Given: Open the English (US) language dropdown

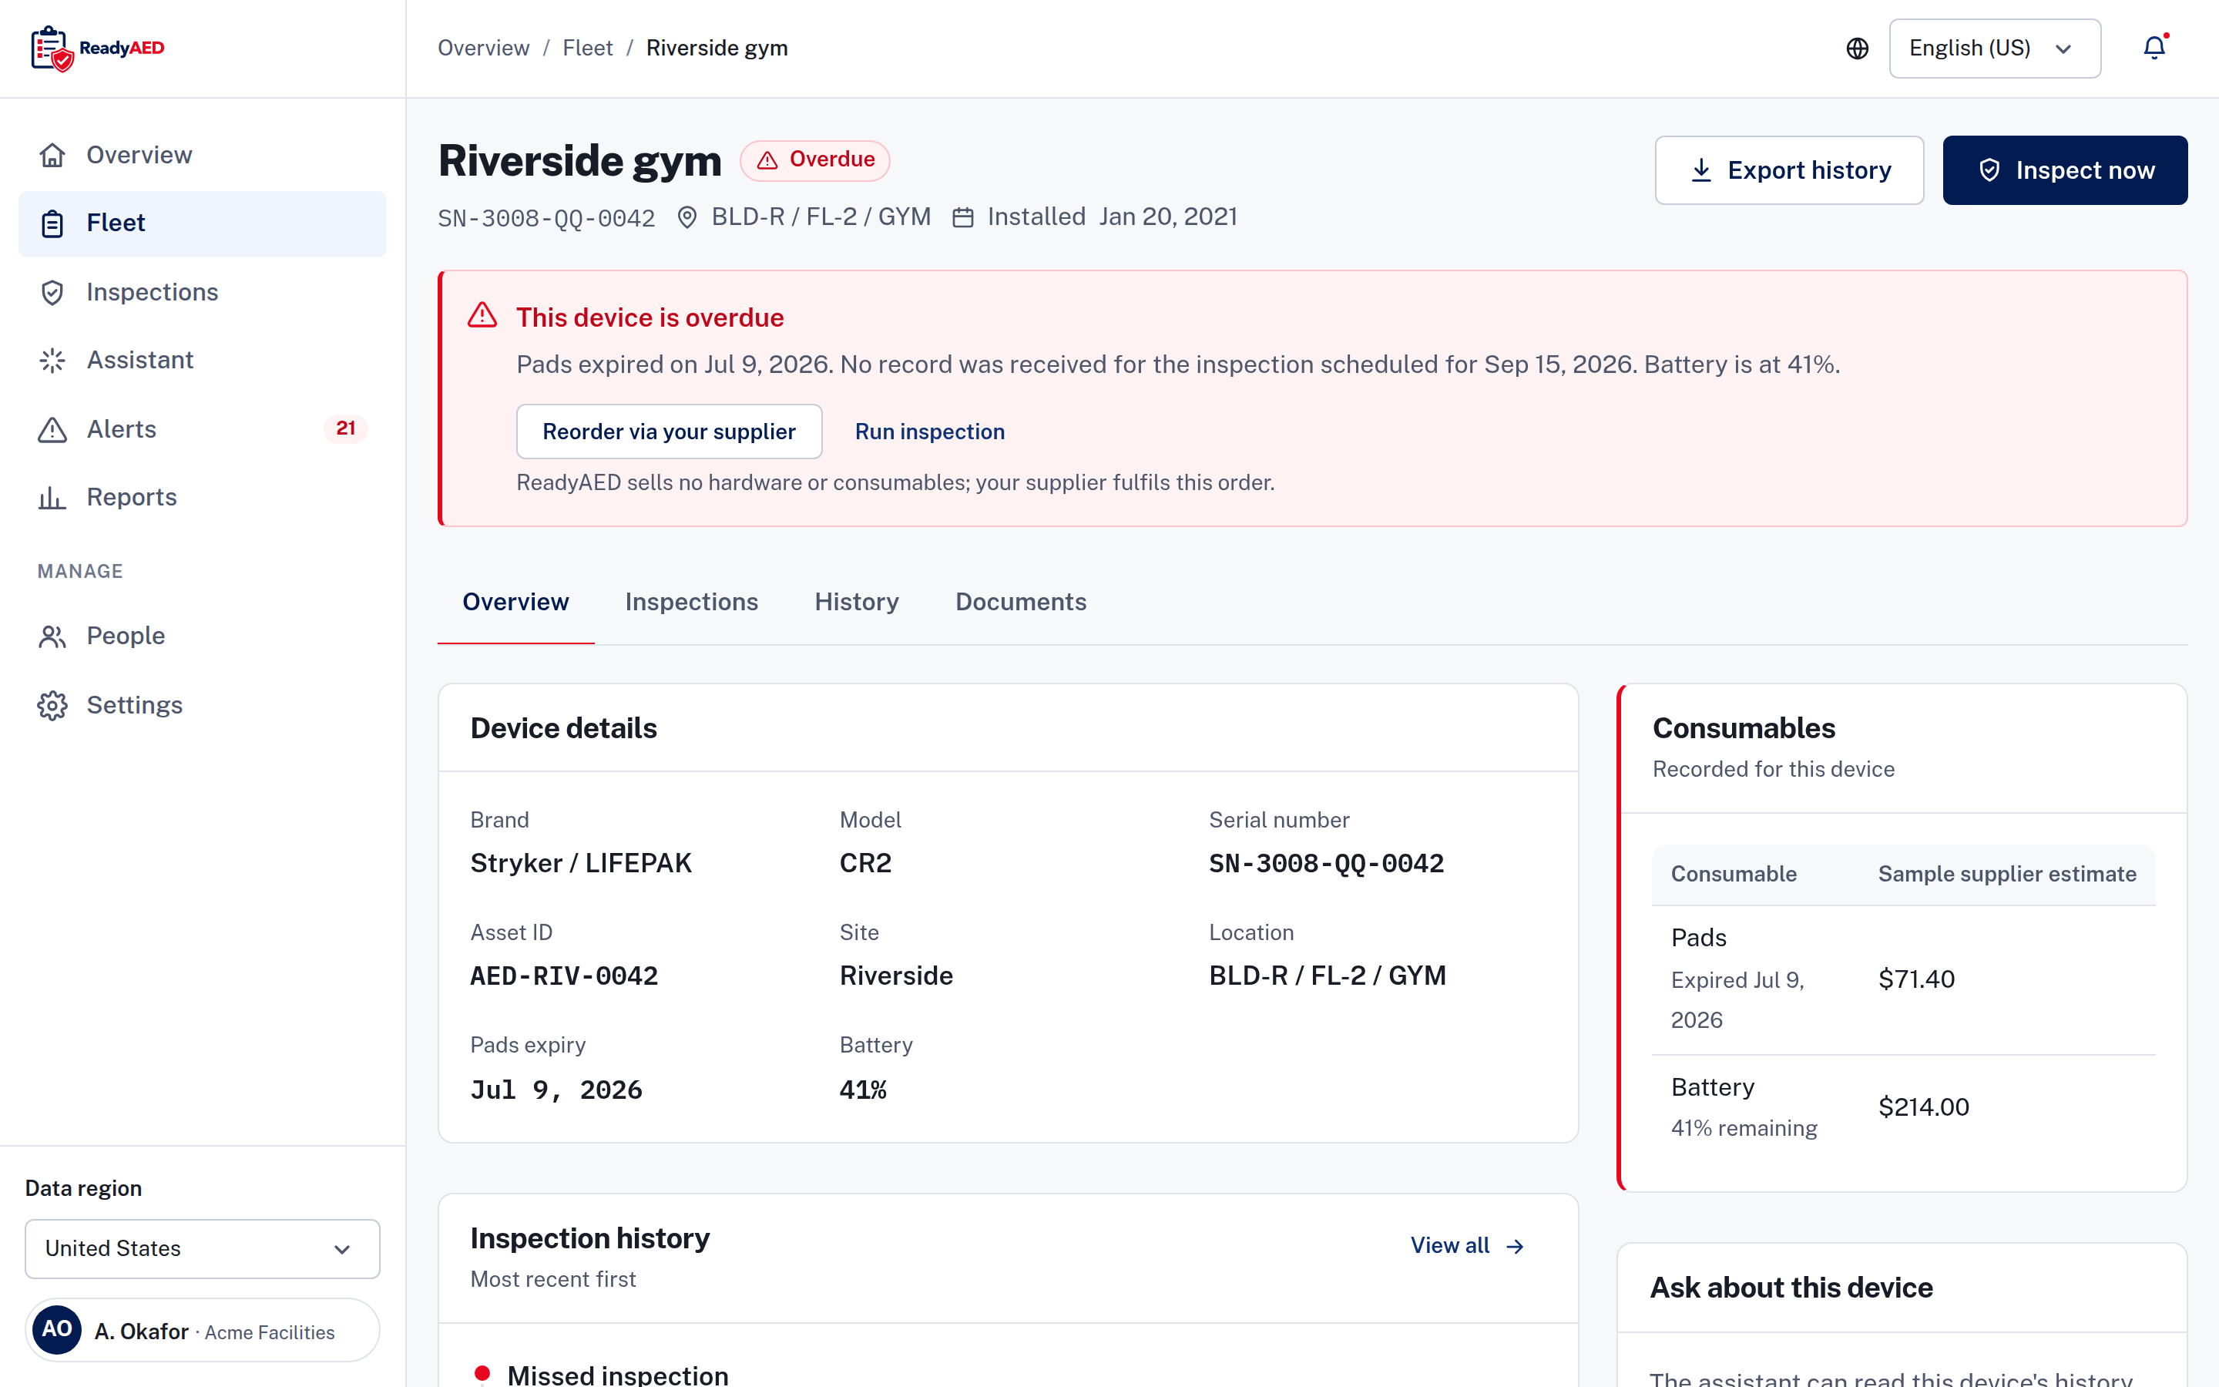Looking at the screenshot, I should (x=1994, y=49).
